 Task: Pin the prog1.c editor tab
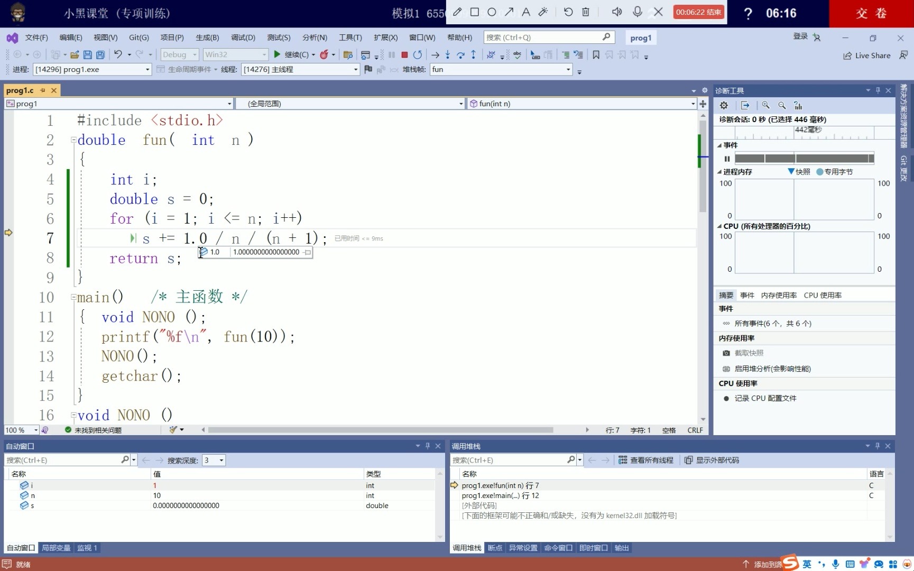(x=43, y=90)
